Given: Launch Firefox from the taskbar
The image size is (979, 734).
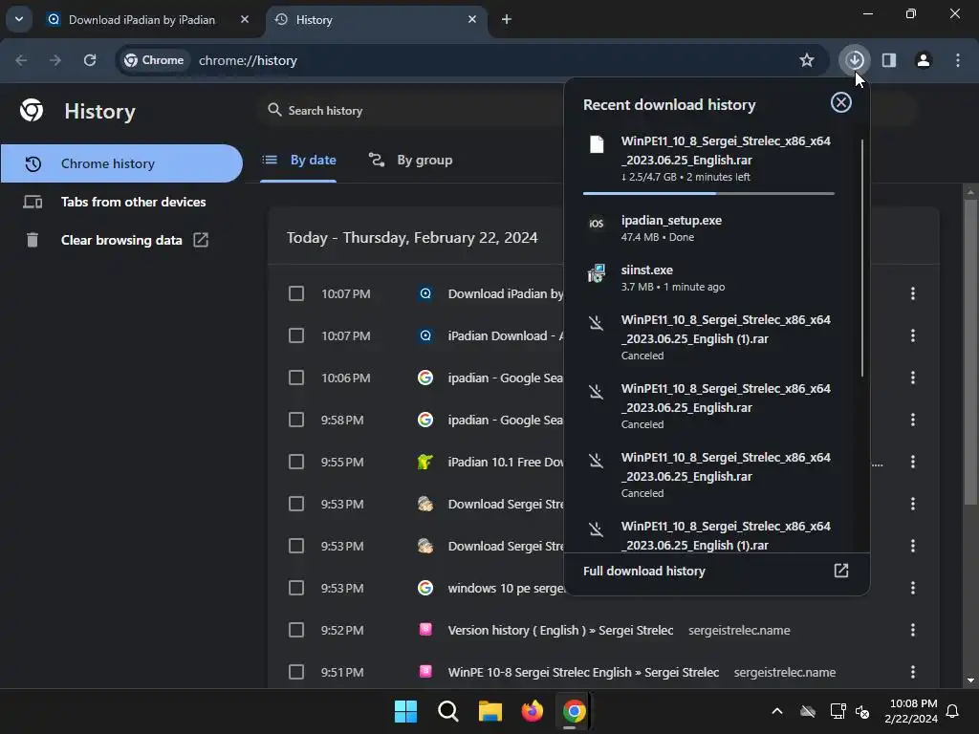Looking at the screenshot, I should pos(532,711).
